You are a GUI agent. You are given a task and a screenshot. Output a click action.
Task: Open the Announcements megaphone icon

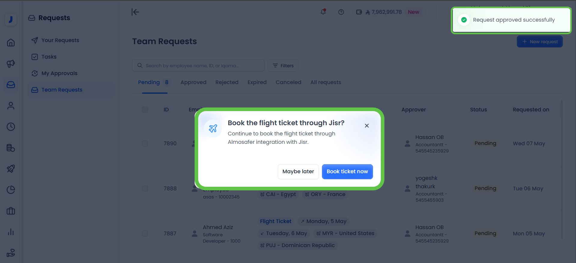11,64
